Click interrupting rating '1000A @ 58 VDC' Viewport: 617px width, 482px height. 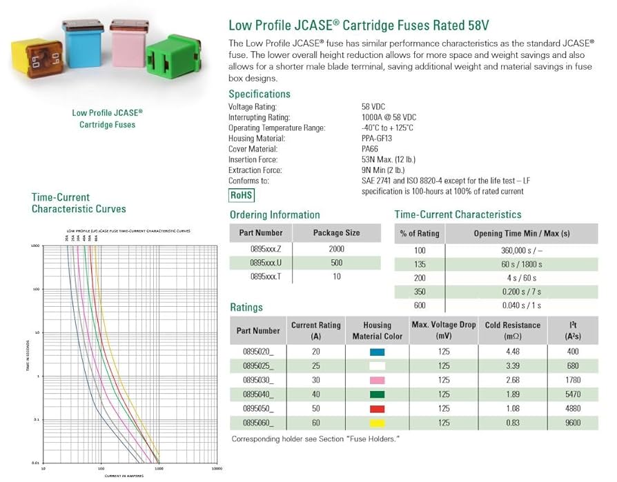point(389,117)
